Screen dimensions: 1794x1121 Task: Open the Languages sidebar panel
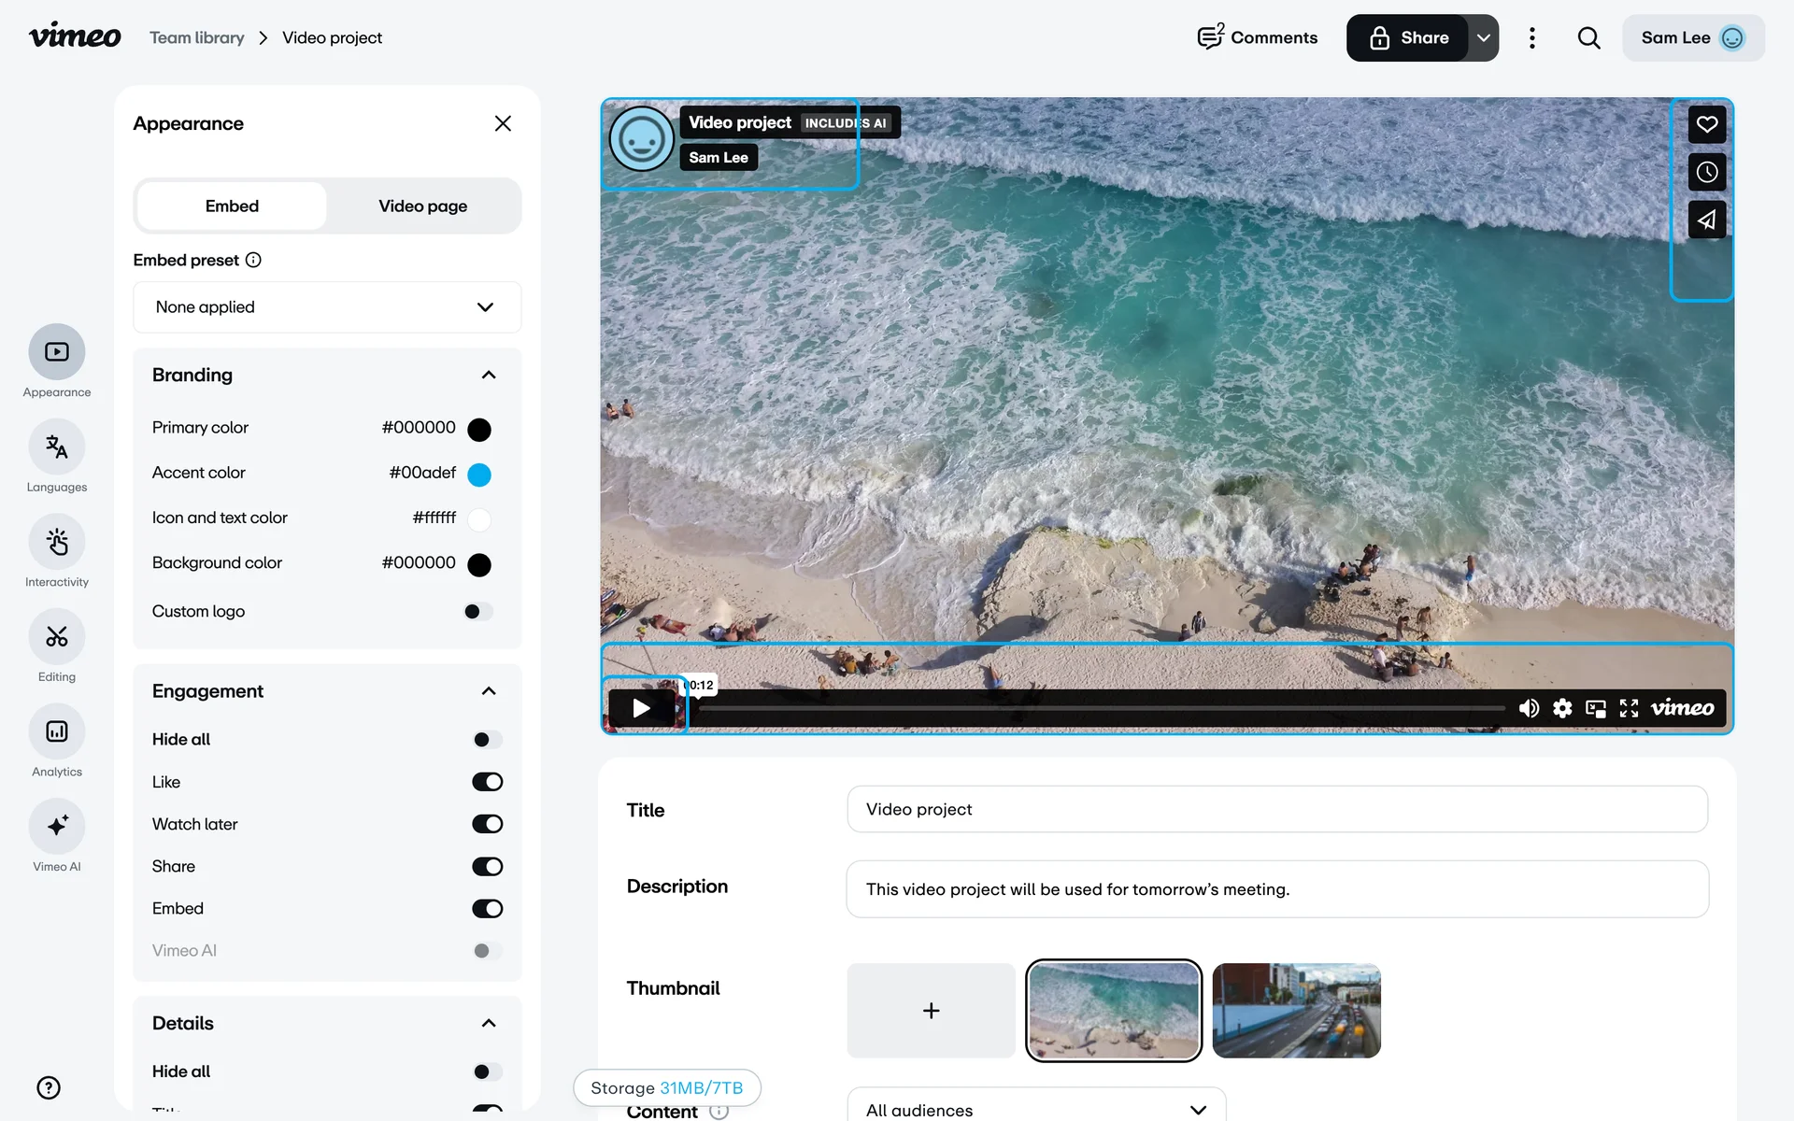[57, 447]
